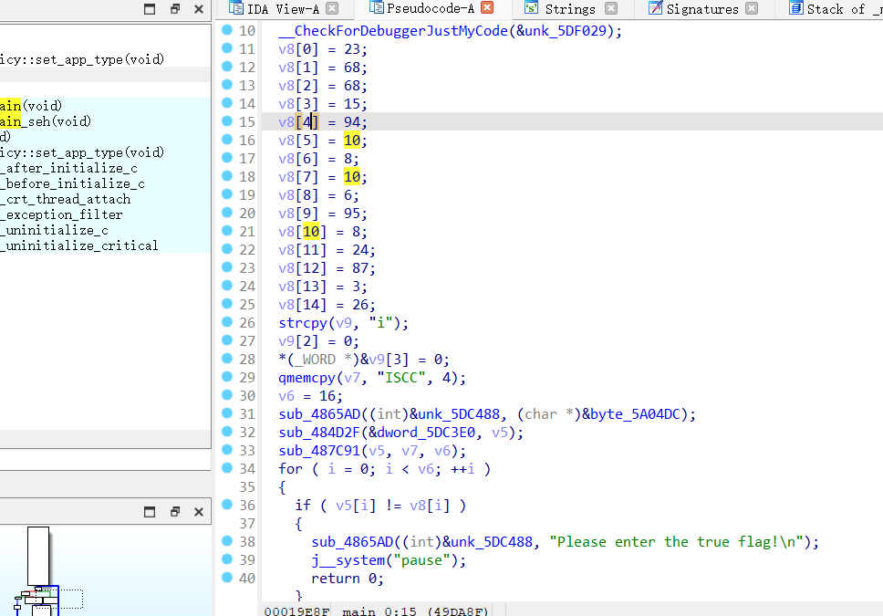883x616 pixels.
Task: Click value 94 on line 15
Action: coord(352,122)
